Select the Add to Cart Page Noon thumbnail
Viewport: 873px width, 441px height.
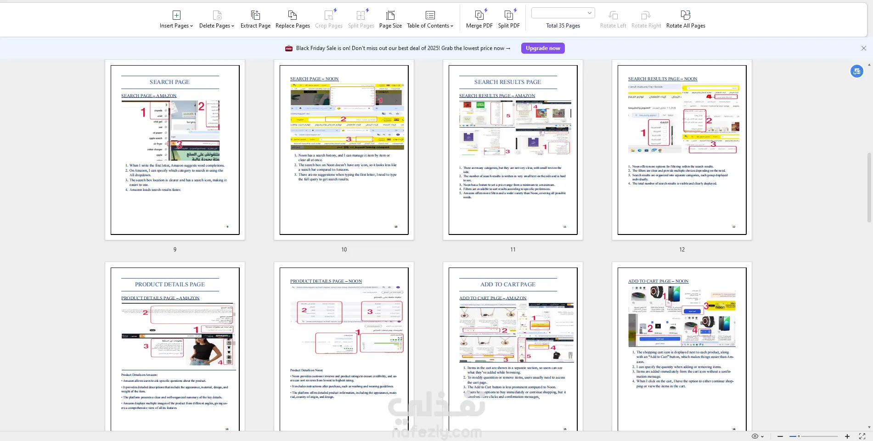pos(682,346)
